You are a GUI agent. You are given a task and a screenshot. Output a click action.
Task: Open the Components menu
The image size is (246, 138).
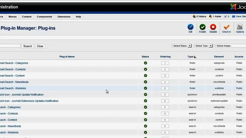coord(44,16)
